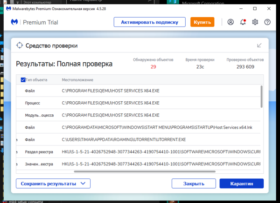The height and width of the screenshot is (203, 280).
Task: Click the scanner crosshair icon
Action: coord(20,46)
